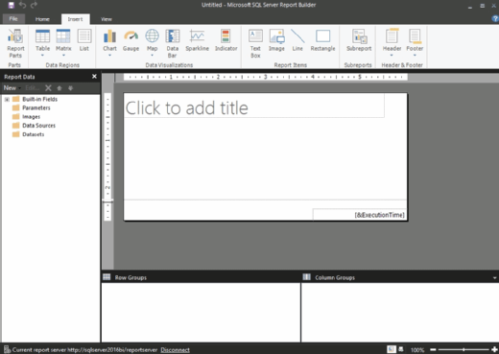499x354 pixels.
Task: Expand the Built-in Fields folder
Action: pyautogui.click(x=7, y=100)
